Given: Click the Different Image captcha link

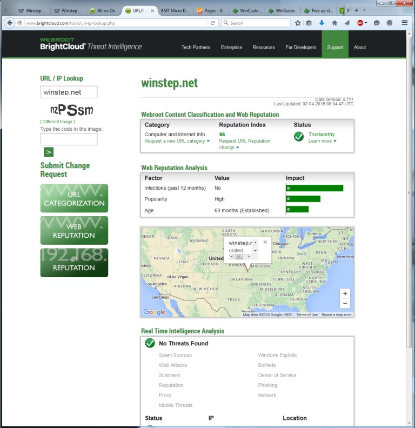Looking at the screenshot, I should [58, 122].
